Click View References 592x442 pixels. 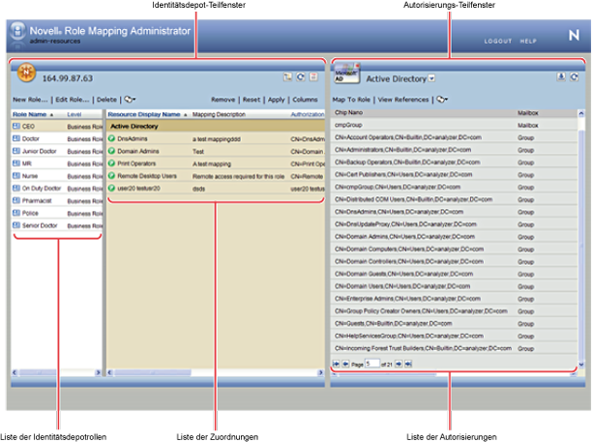coord(403,100)
